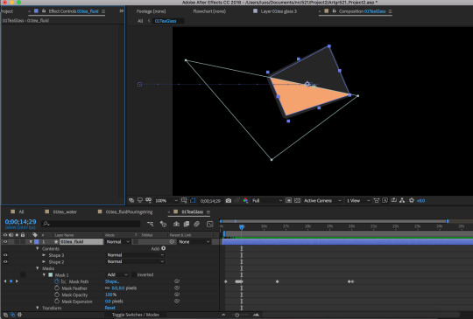This screenshot has width=473, height=319.
Task: Toggle Hide Shy Layers icon
Action: pyautogui.click(x=176, y=224)
